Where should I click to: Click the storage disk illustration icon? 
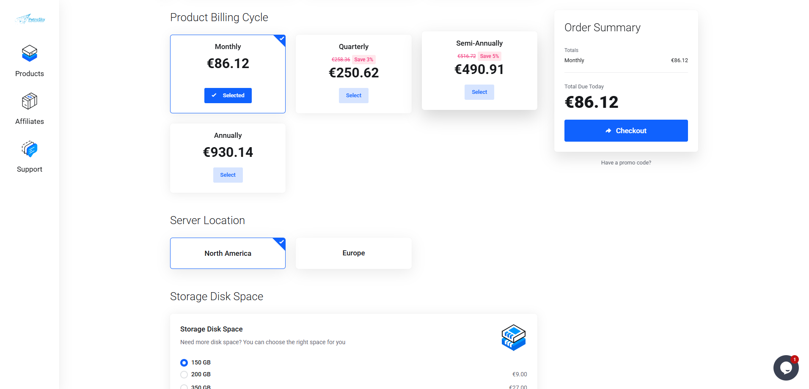click(513, 337)
